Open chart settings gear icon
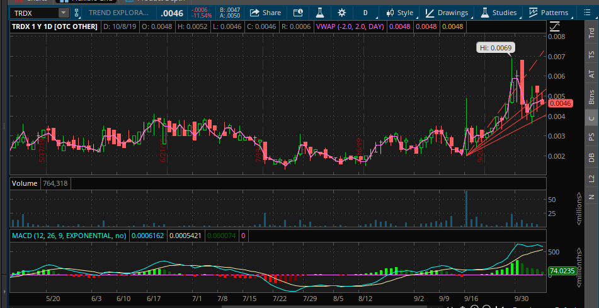Viewport: 599px width, 308px height. 341,13
